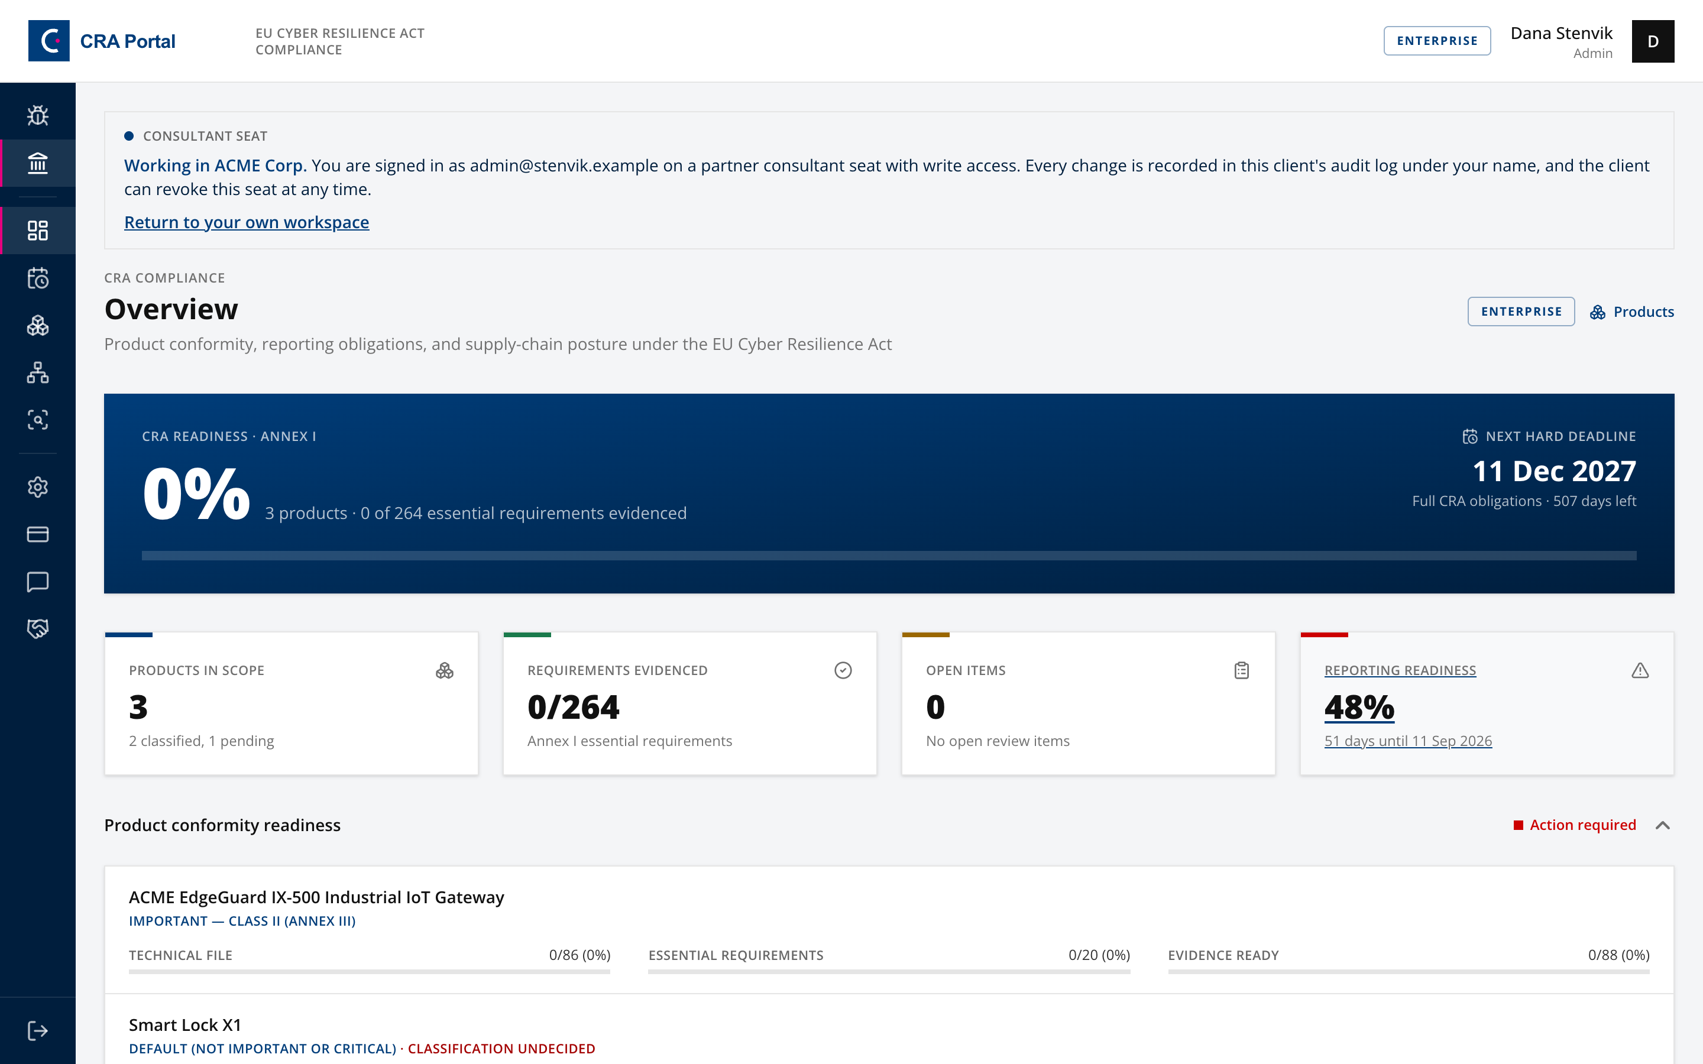Open the products cubes sidebar icon

click(37, 325)
